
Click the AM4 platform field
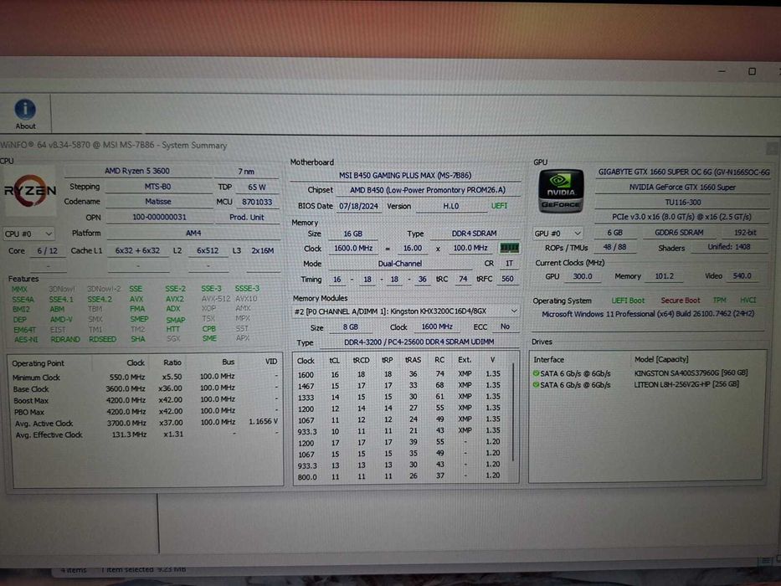tap(193, 234)
